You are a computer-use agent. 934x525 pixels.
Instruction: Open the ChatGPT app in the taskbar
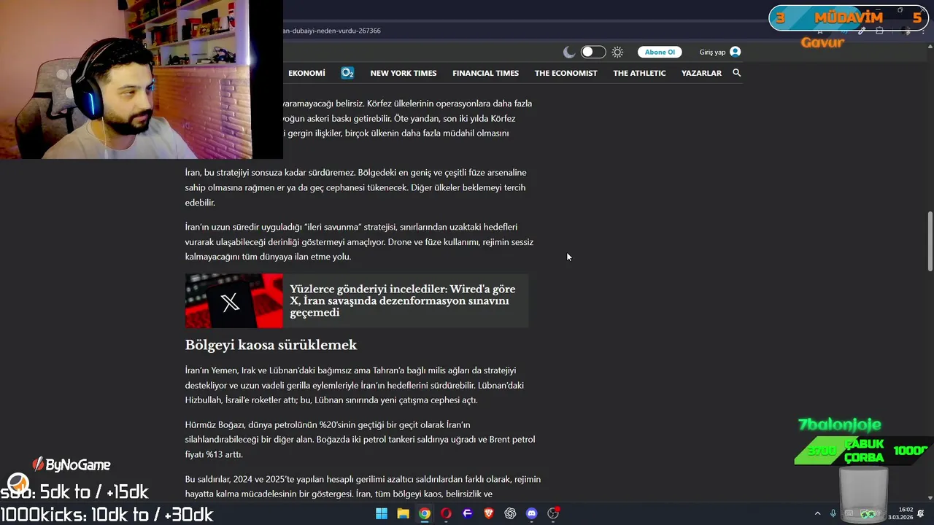[x=510, y=513]
